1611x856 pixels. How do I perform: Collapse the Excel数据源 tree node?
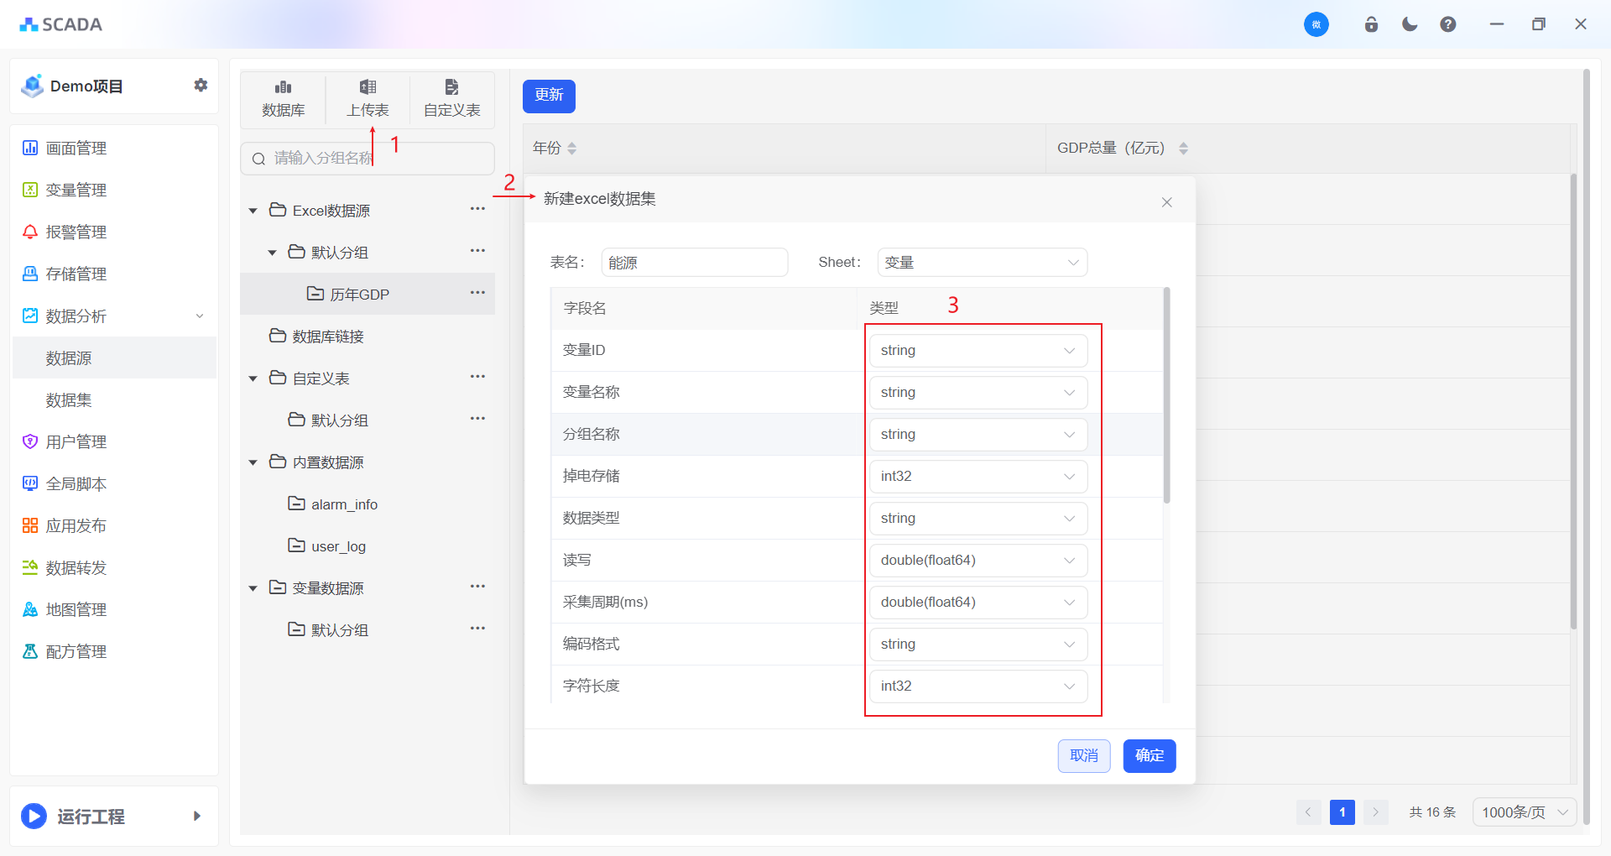coord(253,211)
